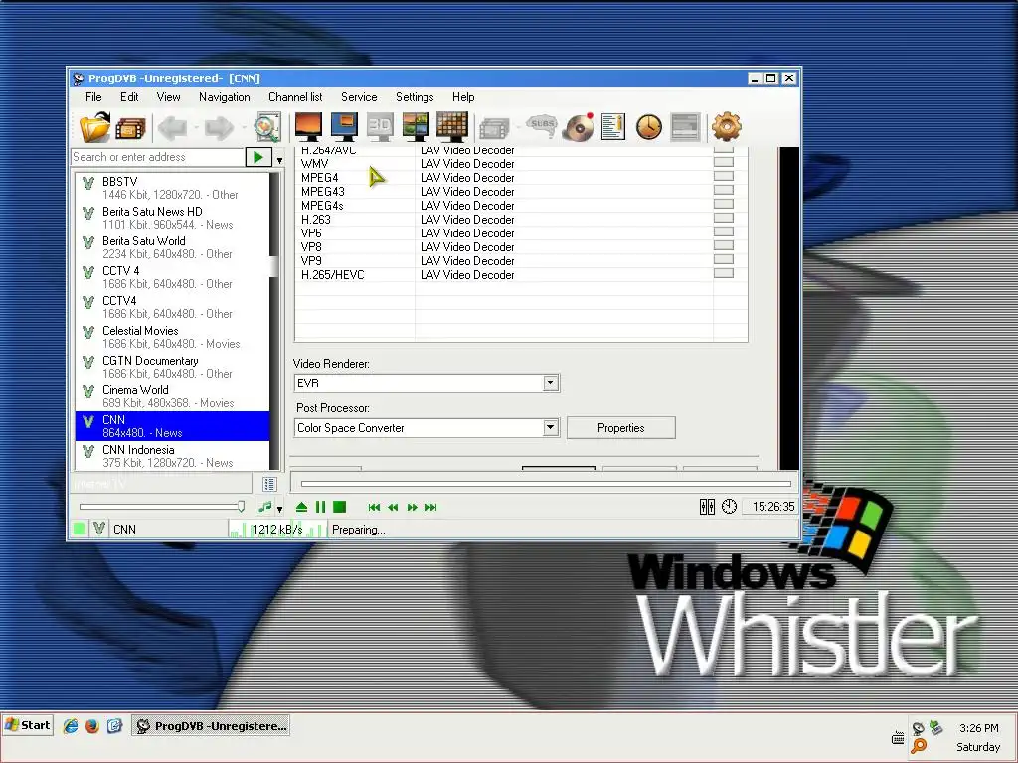
Task: Open the four-picture mosaic view icon
Action: point(416,126)
